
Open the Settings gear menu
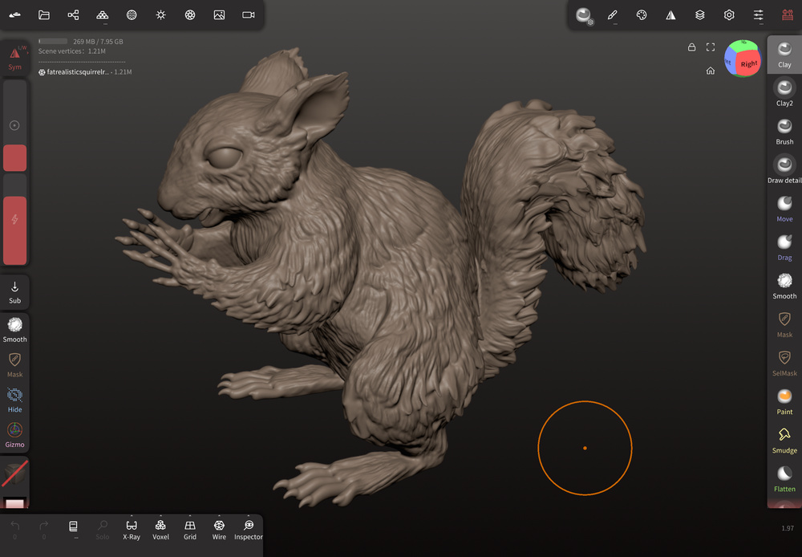[x=729, y=15]
